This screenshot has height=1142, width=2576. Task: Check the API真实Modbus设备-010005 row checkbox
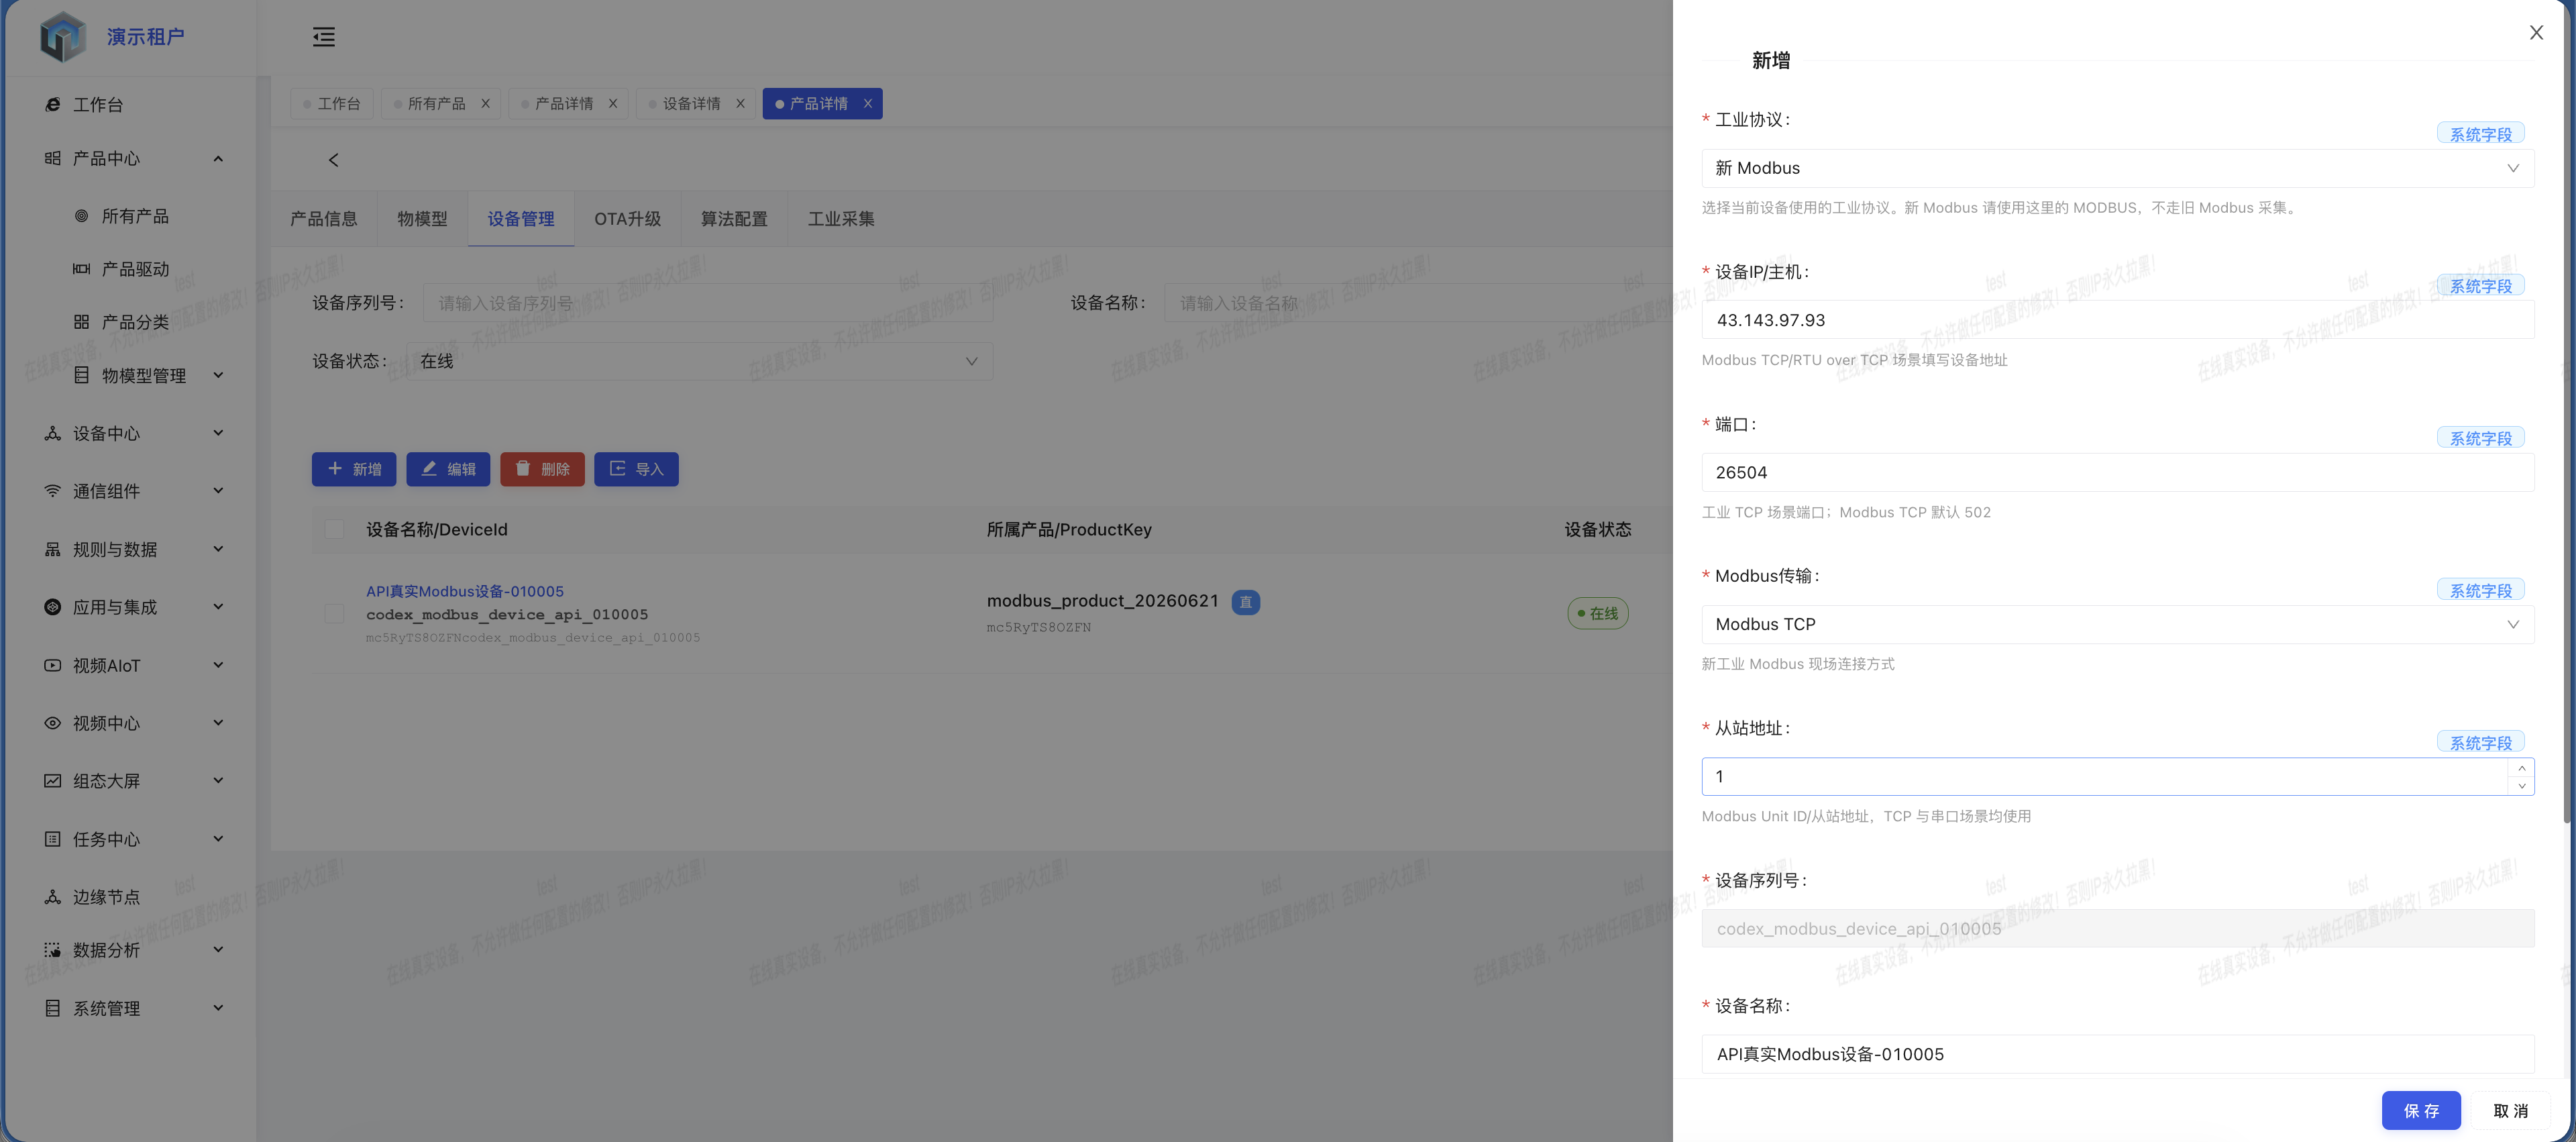[x=334, y=614]
